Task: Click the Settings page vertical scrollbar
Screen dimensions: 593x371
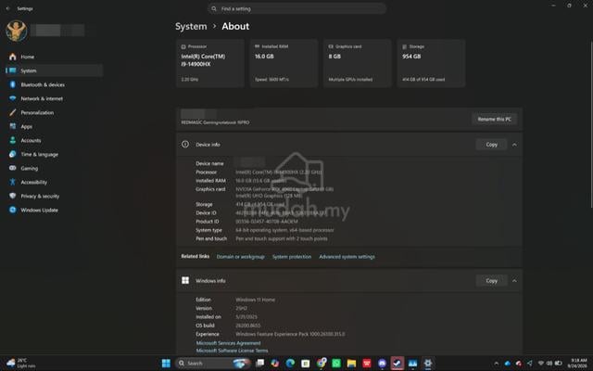Action: tap(591, 125)
